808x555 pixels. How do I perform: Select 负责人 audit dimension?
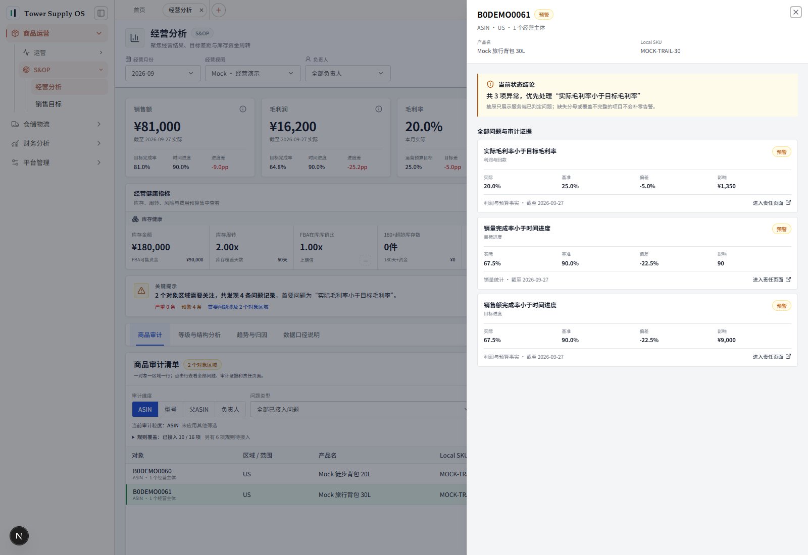click(x=230, y=409)
